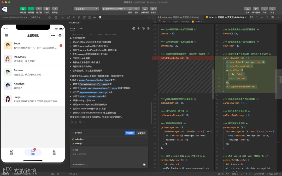Click the 预览 preview eye icon

tap(137, 9)
